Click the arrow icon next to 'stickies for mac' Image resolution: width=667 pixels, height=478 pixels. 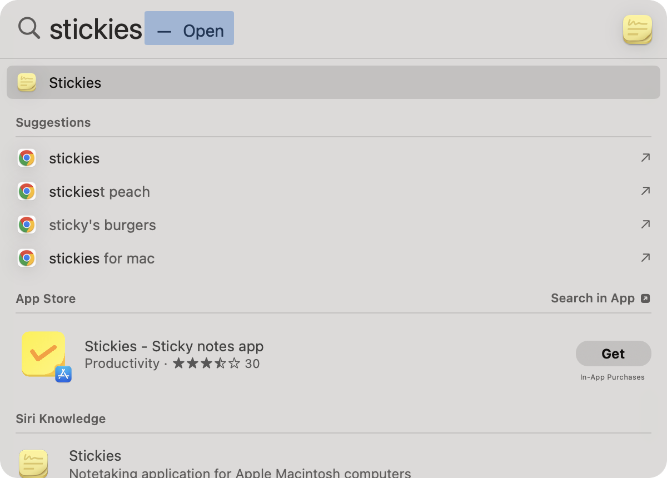[645, 257]
